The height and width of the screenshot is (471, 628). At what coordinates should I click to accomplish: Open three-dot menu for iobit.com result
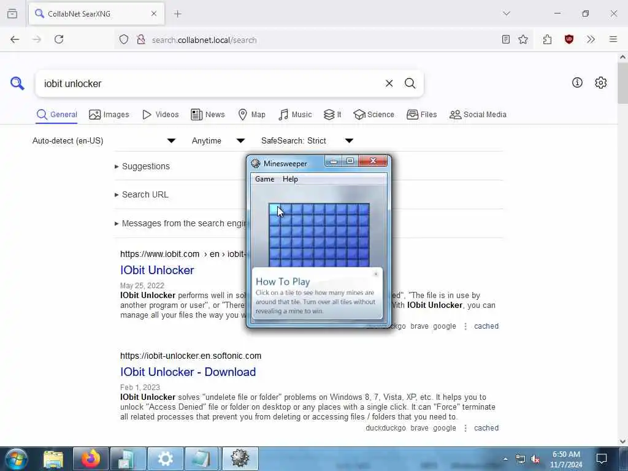pyautogui.click(x=465, y=326)
